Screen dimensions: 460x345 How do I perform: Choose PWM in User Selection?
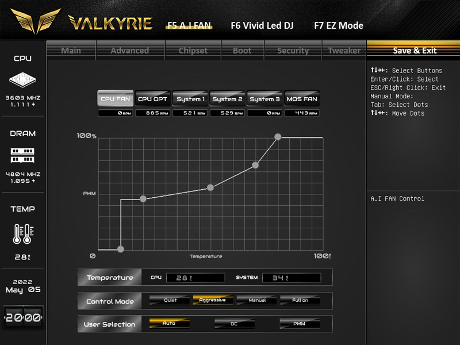coord(300,323)
